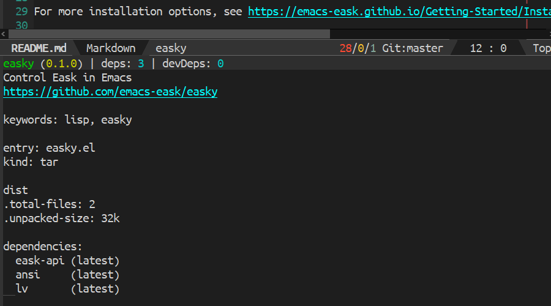Click the red 28 error count

345,48
